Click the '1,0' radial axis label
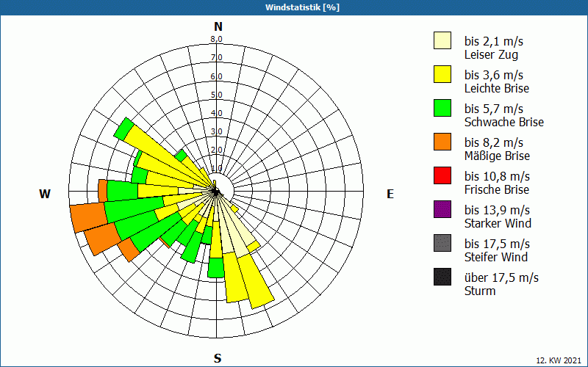Viewport: 588px width, 367px height. pos(217,168)
